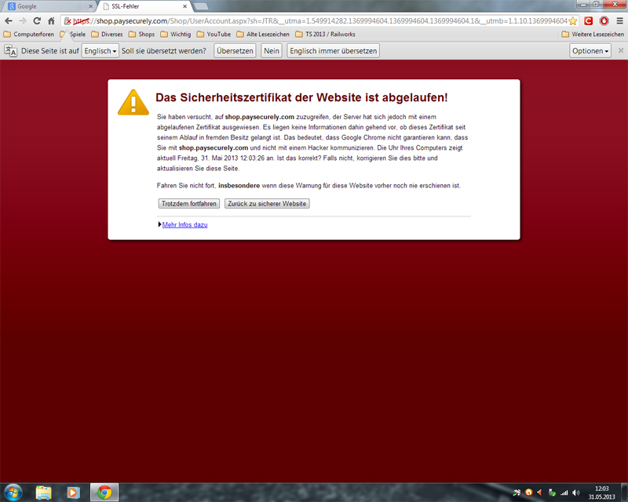628x502 pixels.
Task: Click the forward navigation arrow
Action: tap(23, 21)
